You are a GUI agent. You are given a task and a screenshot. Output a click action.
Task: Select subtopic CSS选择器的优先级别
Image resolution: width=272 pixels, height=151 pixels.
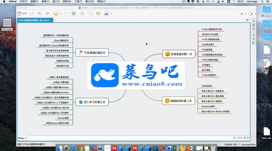(212, 55)
